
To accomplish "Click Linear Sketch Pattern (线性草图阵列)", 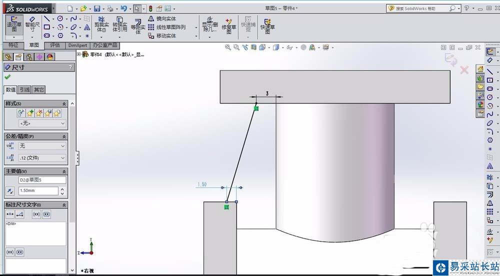I will [x=167, y=27].
